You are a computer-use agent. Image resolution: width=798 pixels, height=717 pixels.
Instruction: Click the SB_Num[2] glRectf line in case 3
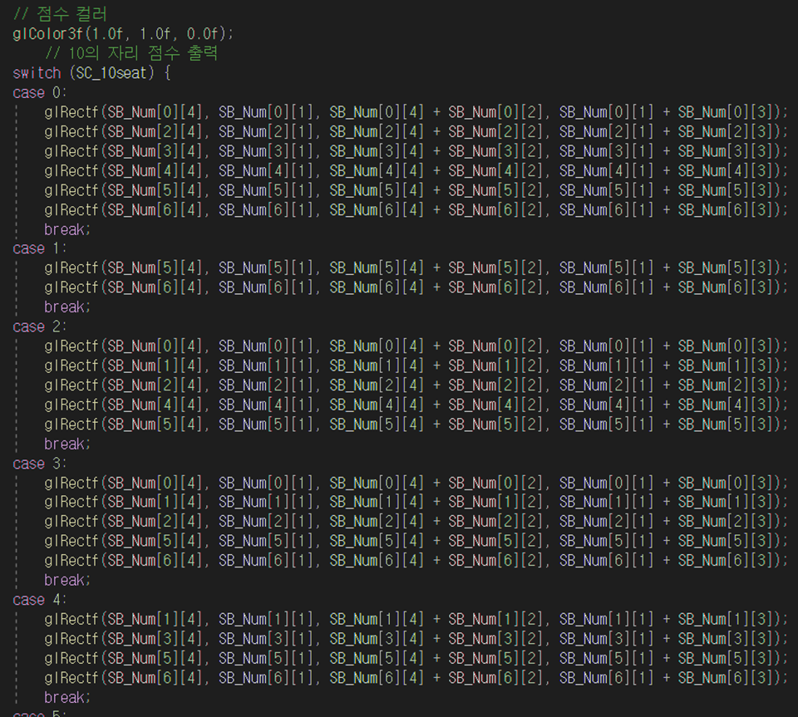pos(416,521)
